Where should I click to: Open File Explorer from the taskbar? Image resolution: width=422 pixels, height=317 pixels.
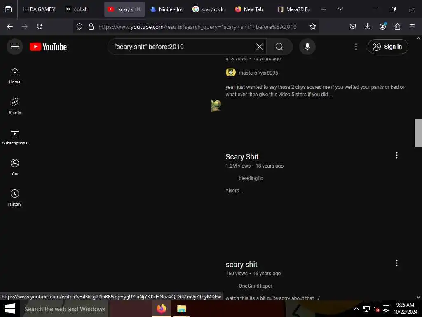point(182,309)
